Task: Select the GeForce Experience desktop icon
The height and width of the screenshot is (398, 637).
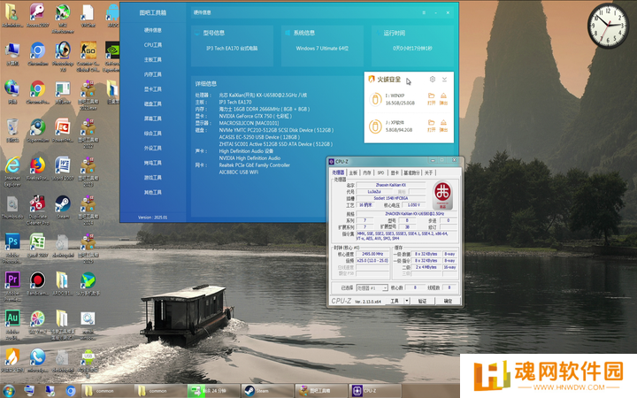Action: click(x=112, y=57)
